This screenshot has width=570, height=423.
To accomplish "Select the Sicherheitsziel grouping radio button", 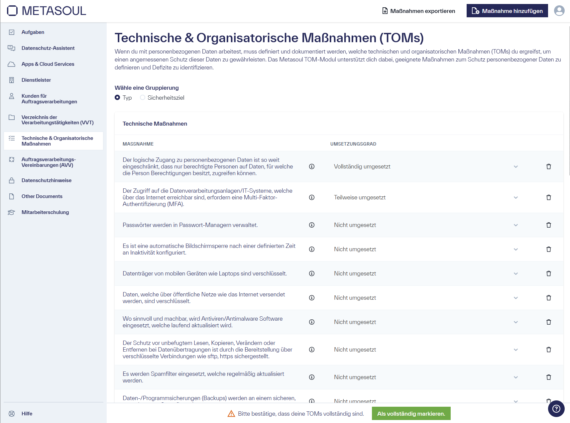I will coord(143,97).
